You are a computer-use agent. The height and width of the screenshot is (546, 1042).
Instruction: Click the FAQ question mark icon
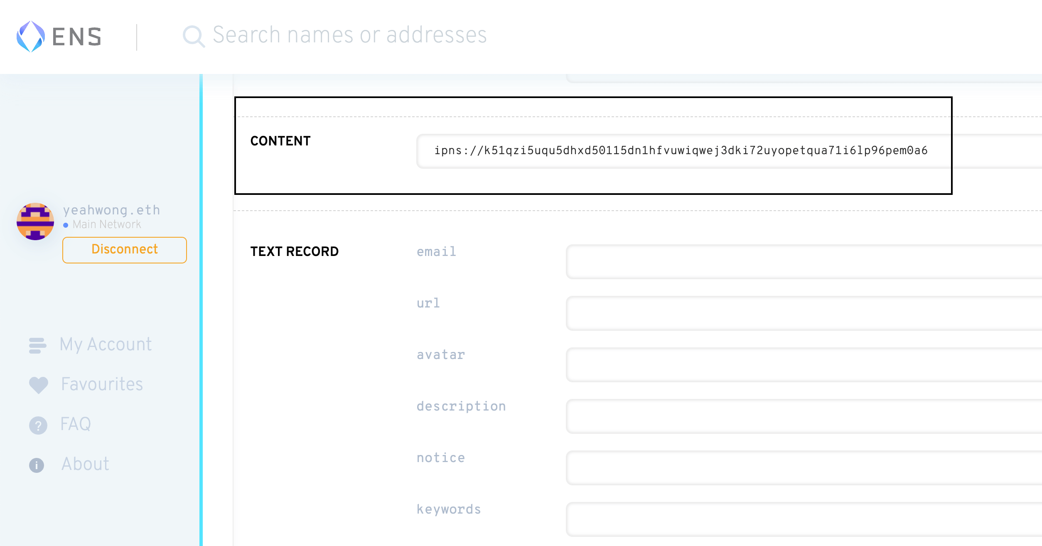pos(38,425)
